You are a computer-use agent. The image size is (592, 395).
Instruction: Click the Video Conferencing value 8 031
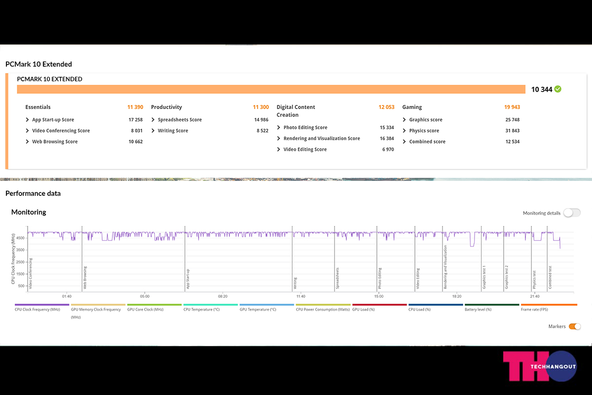point(137,131)
